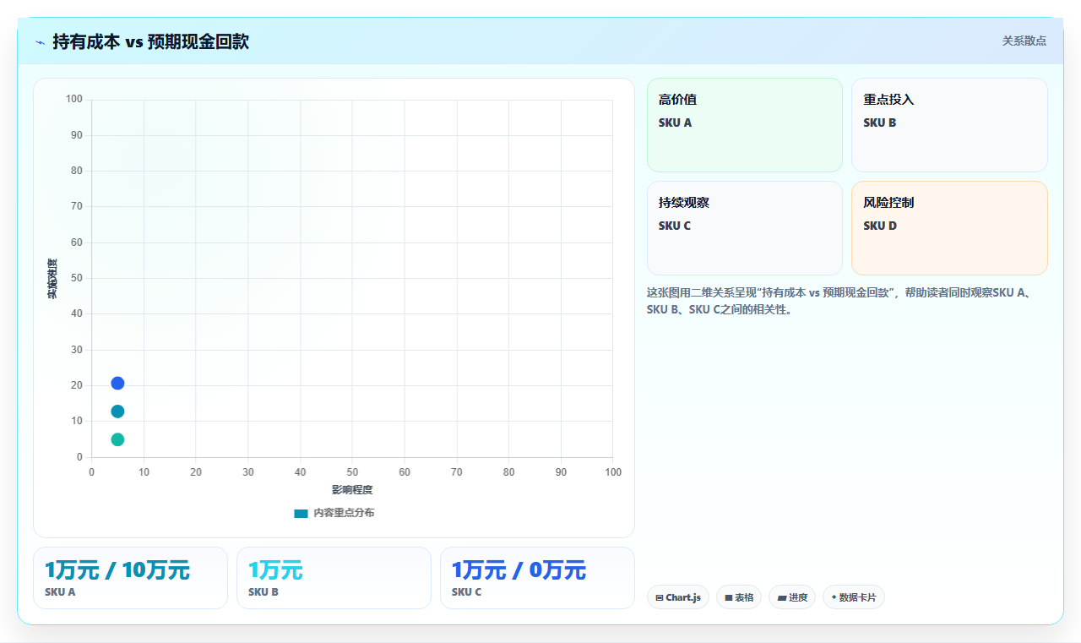Click the 1万元 / 10万元 SKU A stat card
Viewport: 1081px width, 643px height.
pyautogui.click(x=130, y=578)
